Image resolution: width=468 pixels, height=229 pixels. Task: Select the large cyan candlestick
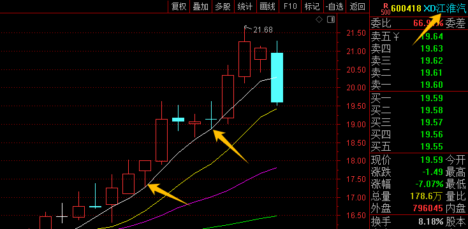[277, 78]
